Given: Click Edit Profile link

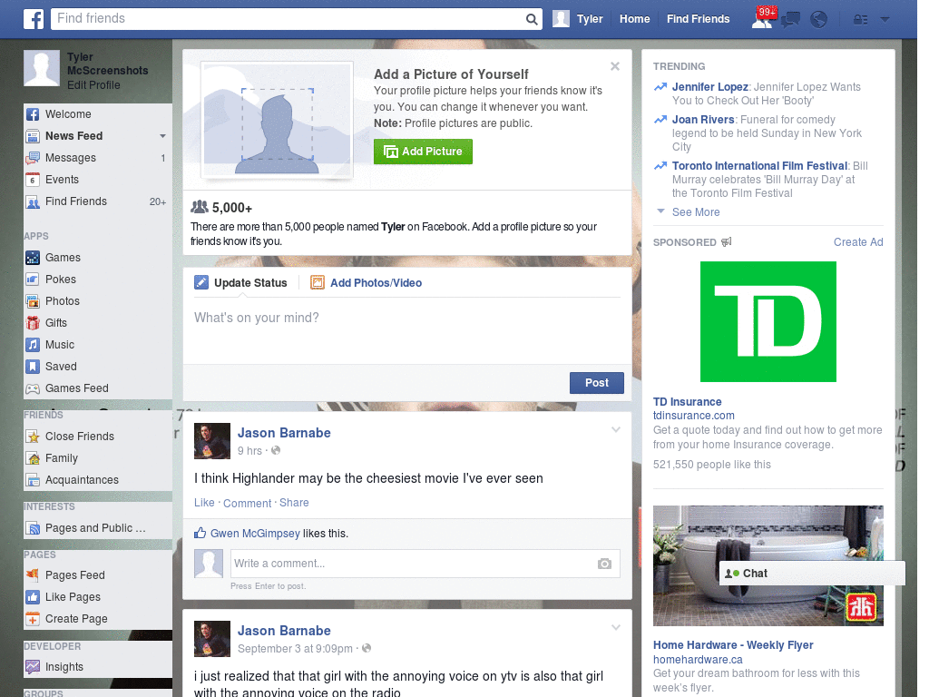Looking at the screenshot, I should point(93,85).
